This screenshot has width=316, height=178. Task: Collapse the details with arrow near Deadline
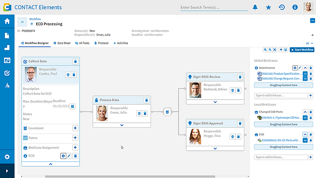coord(312,35)
